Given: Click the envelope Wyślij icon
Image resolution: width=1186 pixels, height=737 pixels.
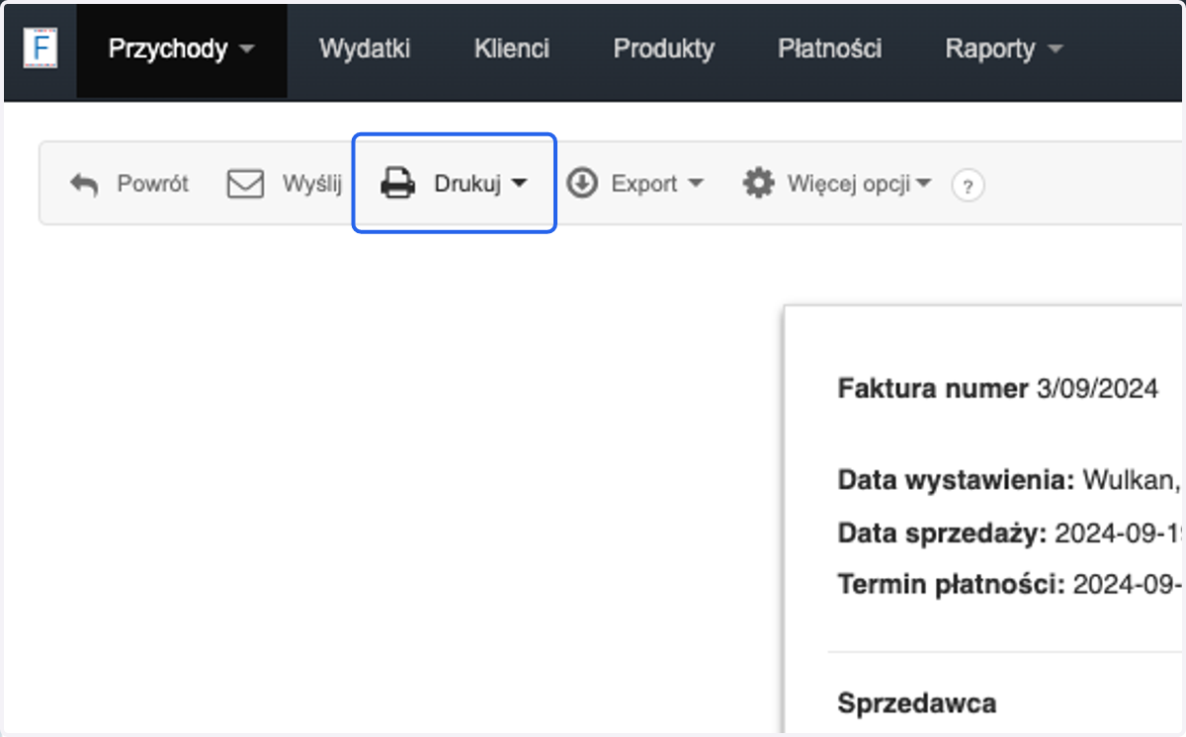Looking at the screenshot, I should (x=245, y=185).
